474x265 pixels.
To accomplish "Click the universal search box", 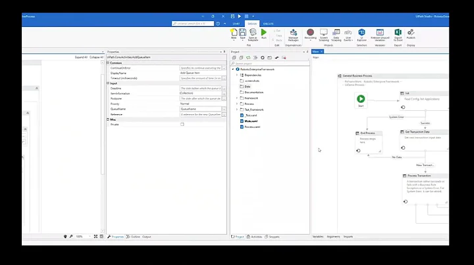I will 192,24.
